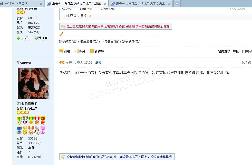Click the 勤 medal badge

[43, 120]
